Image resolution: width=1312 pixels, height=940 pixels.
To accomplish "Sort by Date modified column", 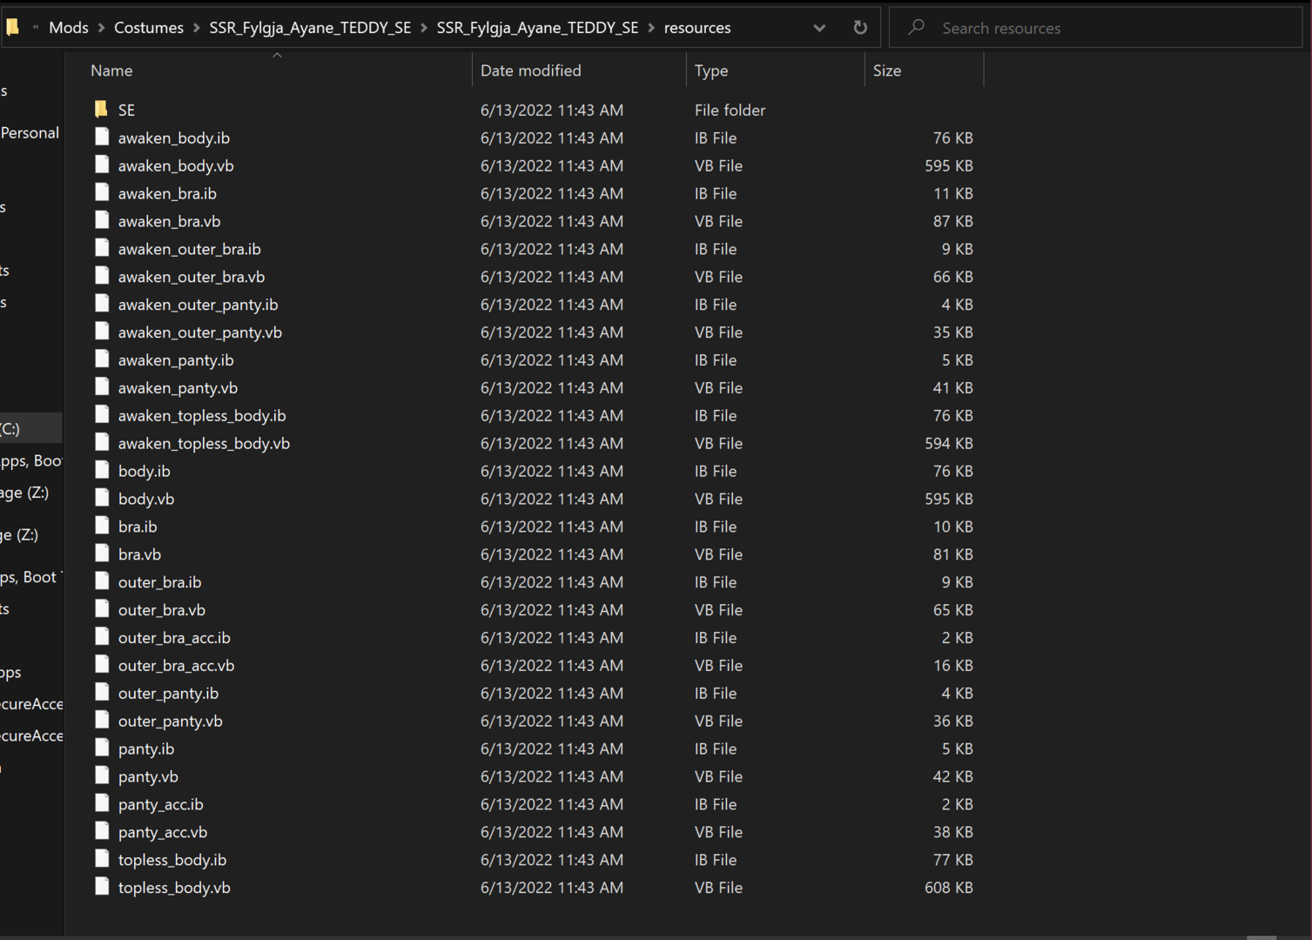I will [x=531, y=70].
